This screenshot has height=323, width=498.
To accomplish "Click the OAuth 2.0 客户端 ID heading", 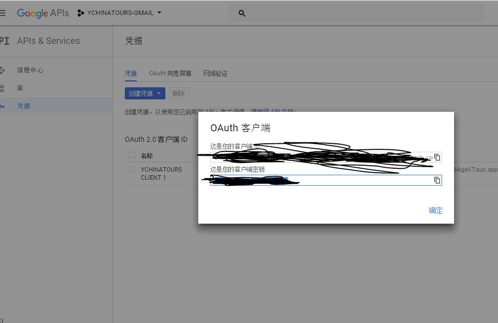I will [x=156, y=139].
